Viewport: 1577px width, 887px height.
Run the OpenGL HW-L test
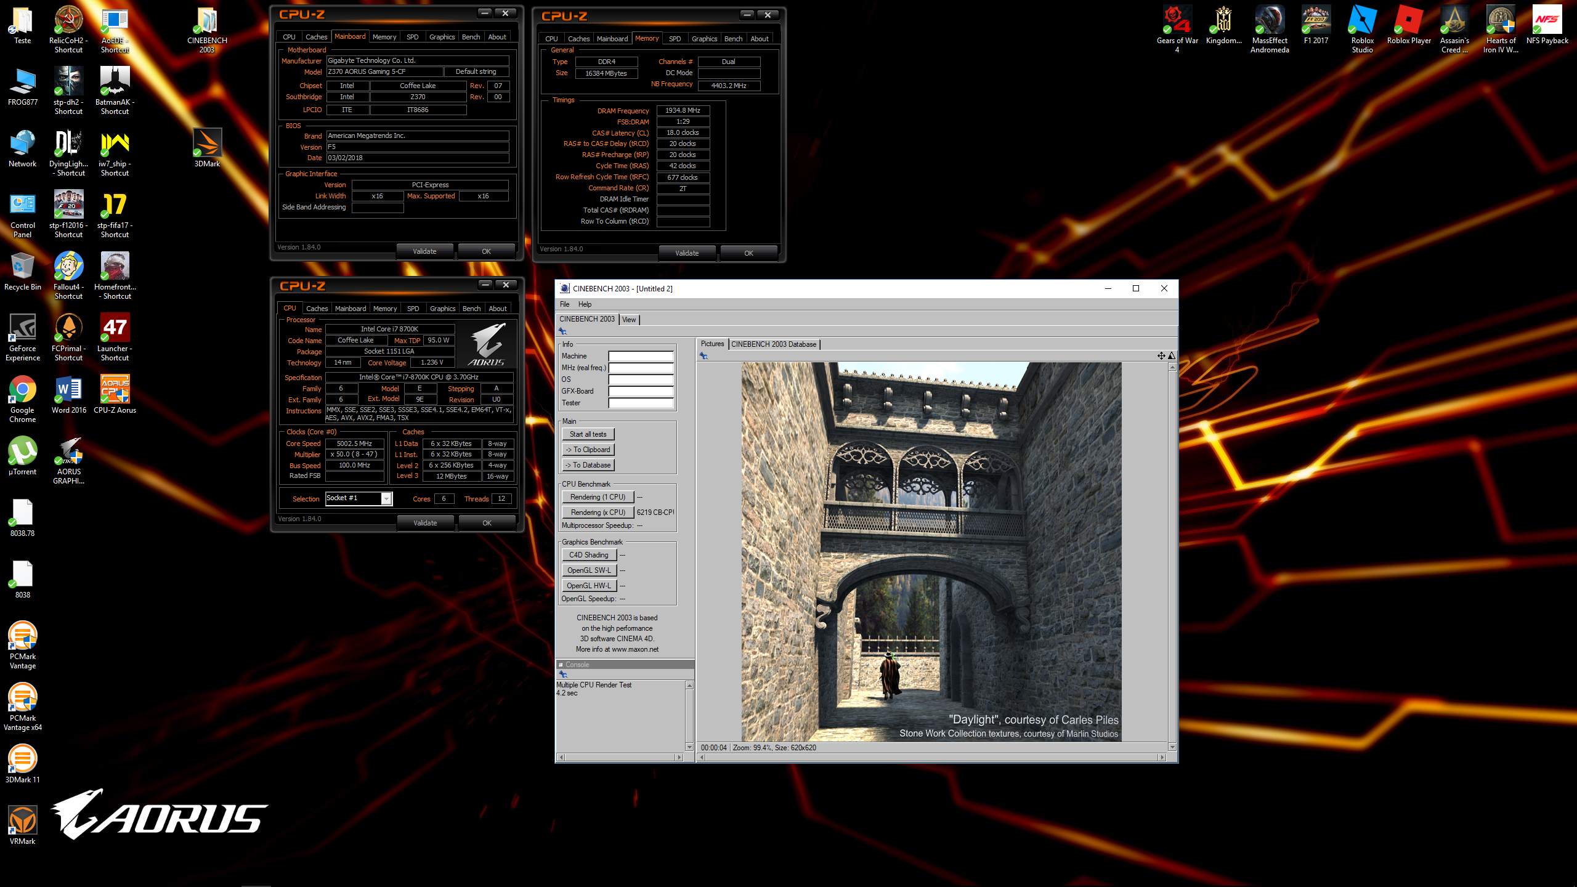pos(589,586)
